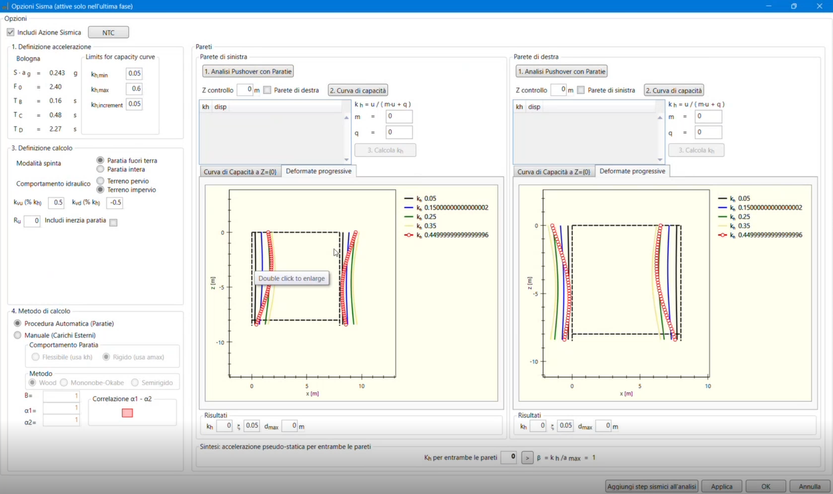
Task: Click the NTC button
Action: click(x=108, y=32)
